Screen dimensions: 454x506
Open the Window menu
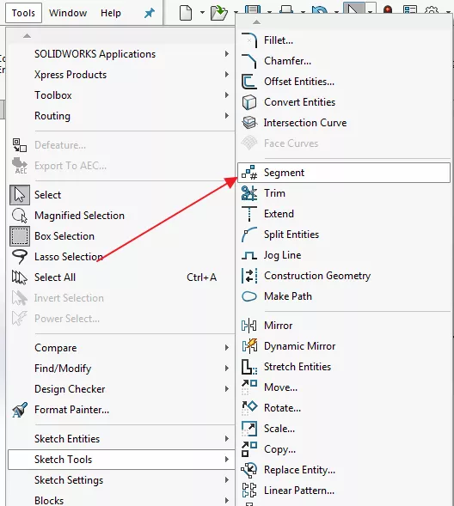click(x=68, y=13)
